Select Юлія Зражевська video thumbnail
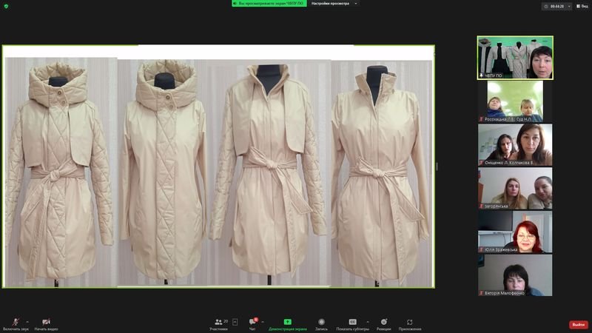 point(514,232)
